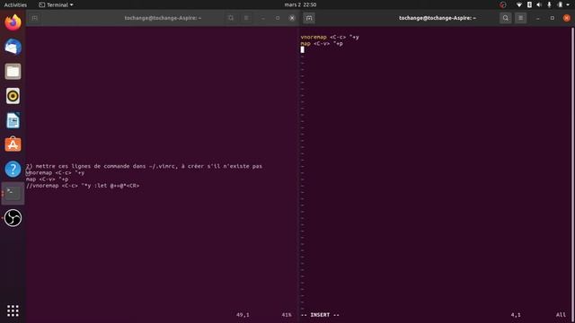Click the '//vnoremap <C-c>' comment line
This screenshot has width=575, height=323.
(83, 186)
